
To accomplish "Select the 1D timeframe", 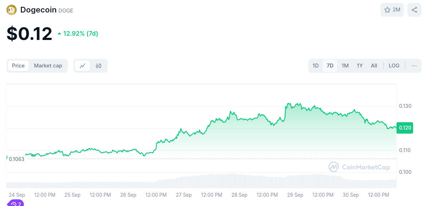I will (x=316, y=66).
